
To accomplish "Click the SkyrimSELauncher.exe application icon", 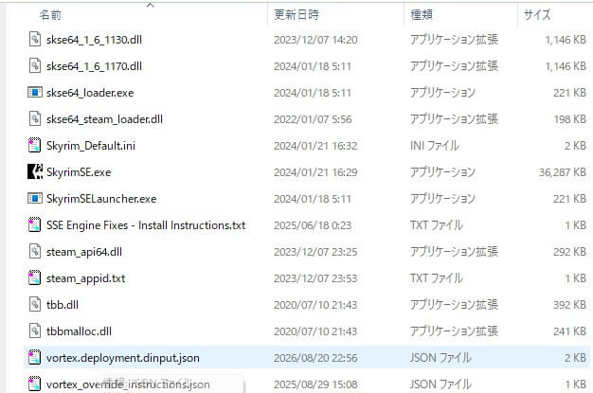I will coord(35,198).
